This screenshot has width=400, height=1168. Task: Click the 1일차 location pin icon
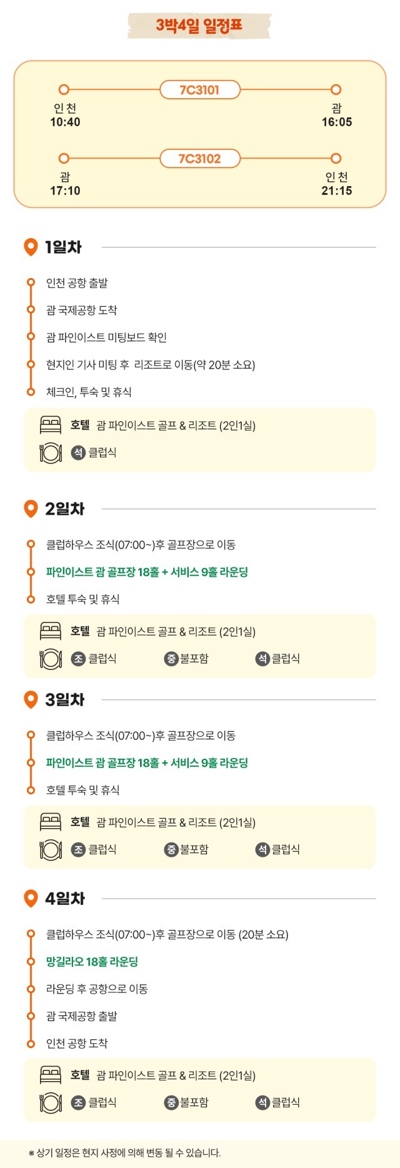[31, 247]
